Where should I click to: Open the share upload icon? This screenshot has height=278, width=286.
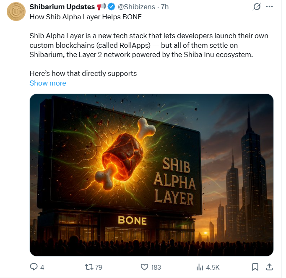(269, 267)
